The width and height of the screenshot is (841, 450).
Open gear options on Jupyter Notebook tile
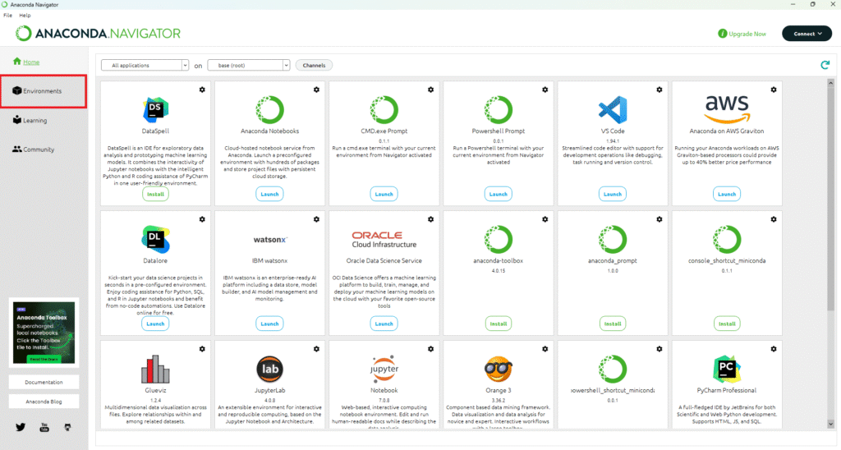click(430, 349)
